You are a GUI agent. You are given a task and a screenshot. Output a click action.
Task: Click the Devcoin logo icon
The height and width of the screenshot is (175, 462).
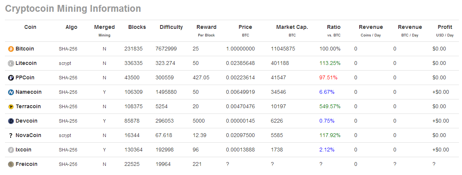tap(11, 121)
